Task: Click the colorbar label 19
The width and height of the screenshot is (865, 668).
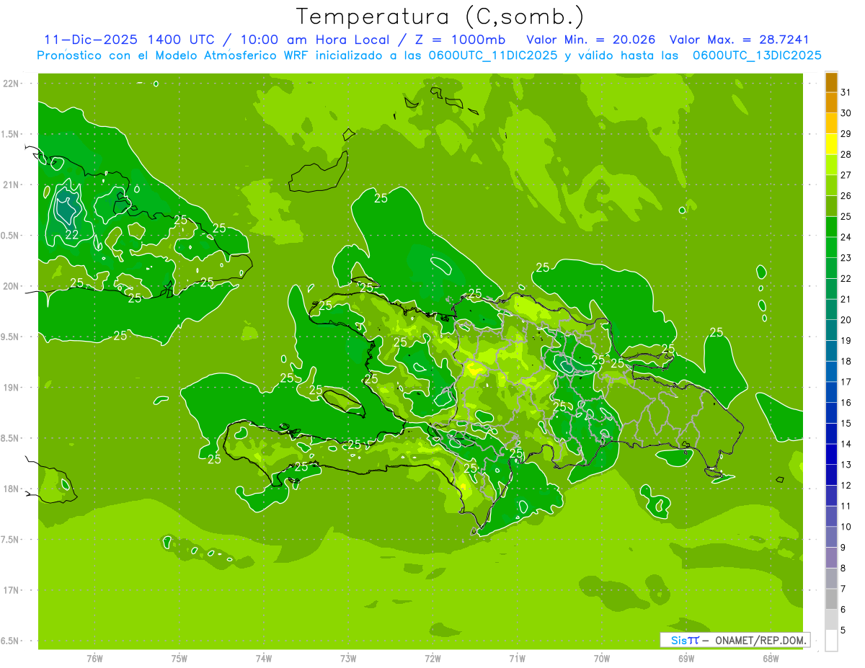Action: pyautogui.click(x=846, y=341)
